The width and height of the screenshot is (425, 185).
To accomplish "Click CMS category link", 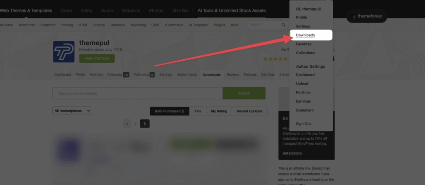I will (x=155, y=25).
